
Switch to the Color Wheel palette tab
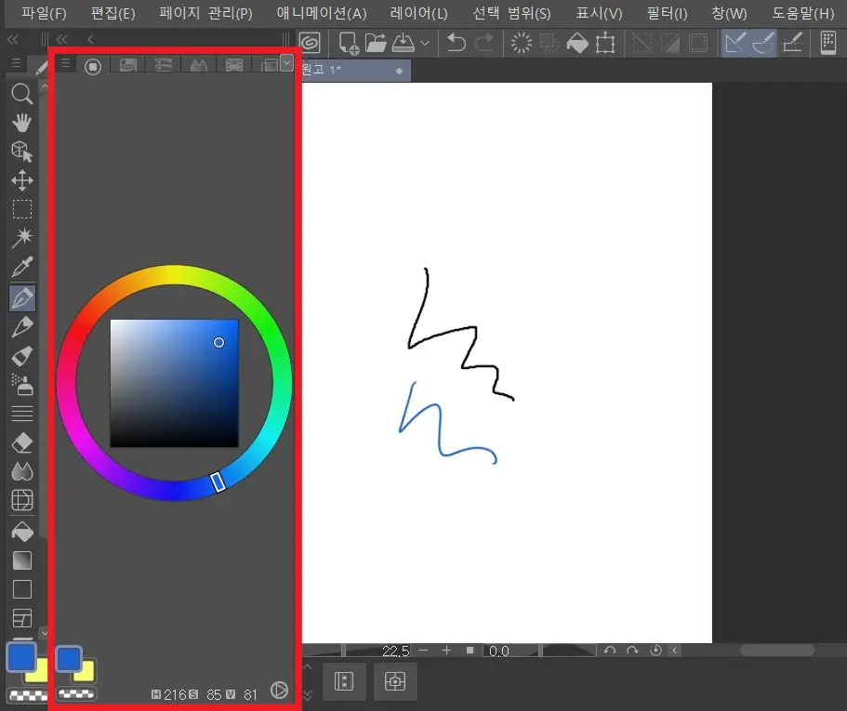point(93,65)
